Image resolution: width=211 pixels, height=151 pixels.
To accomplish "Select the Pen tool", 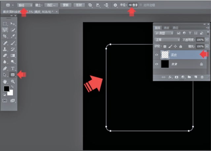I will pyautogui.click(x=5, y=69).
